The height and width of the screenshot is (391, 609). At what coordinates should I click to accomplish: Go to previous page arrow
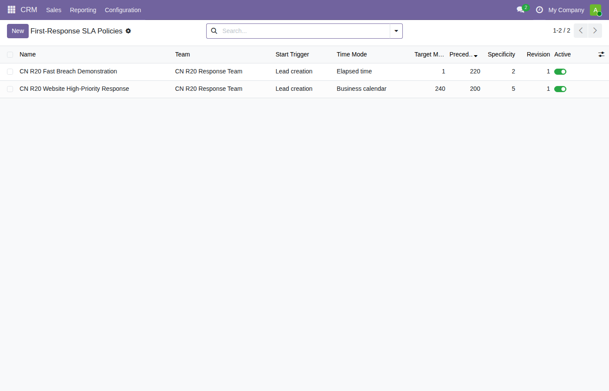pyautogui.click(x=581, y=31)
